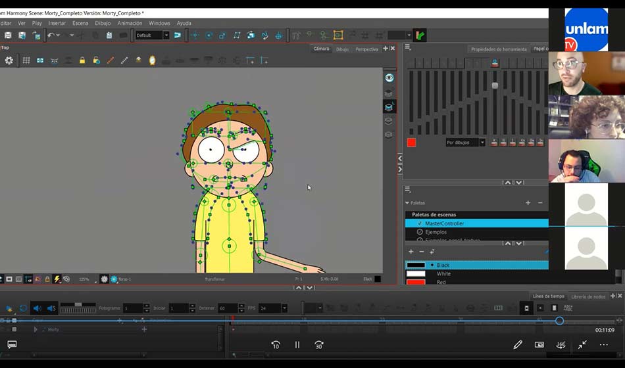Exit full screen with arrows icon
The height and width of the screenshot is (368, 625).
coord(582,345)
